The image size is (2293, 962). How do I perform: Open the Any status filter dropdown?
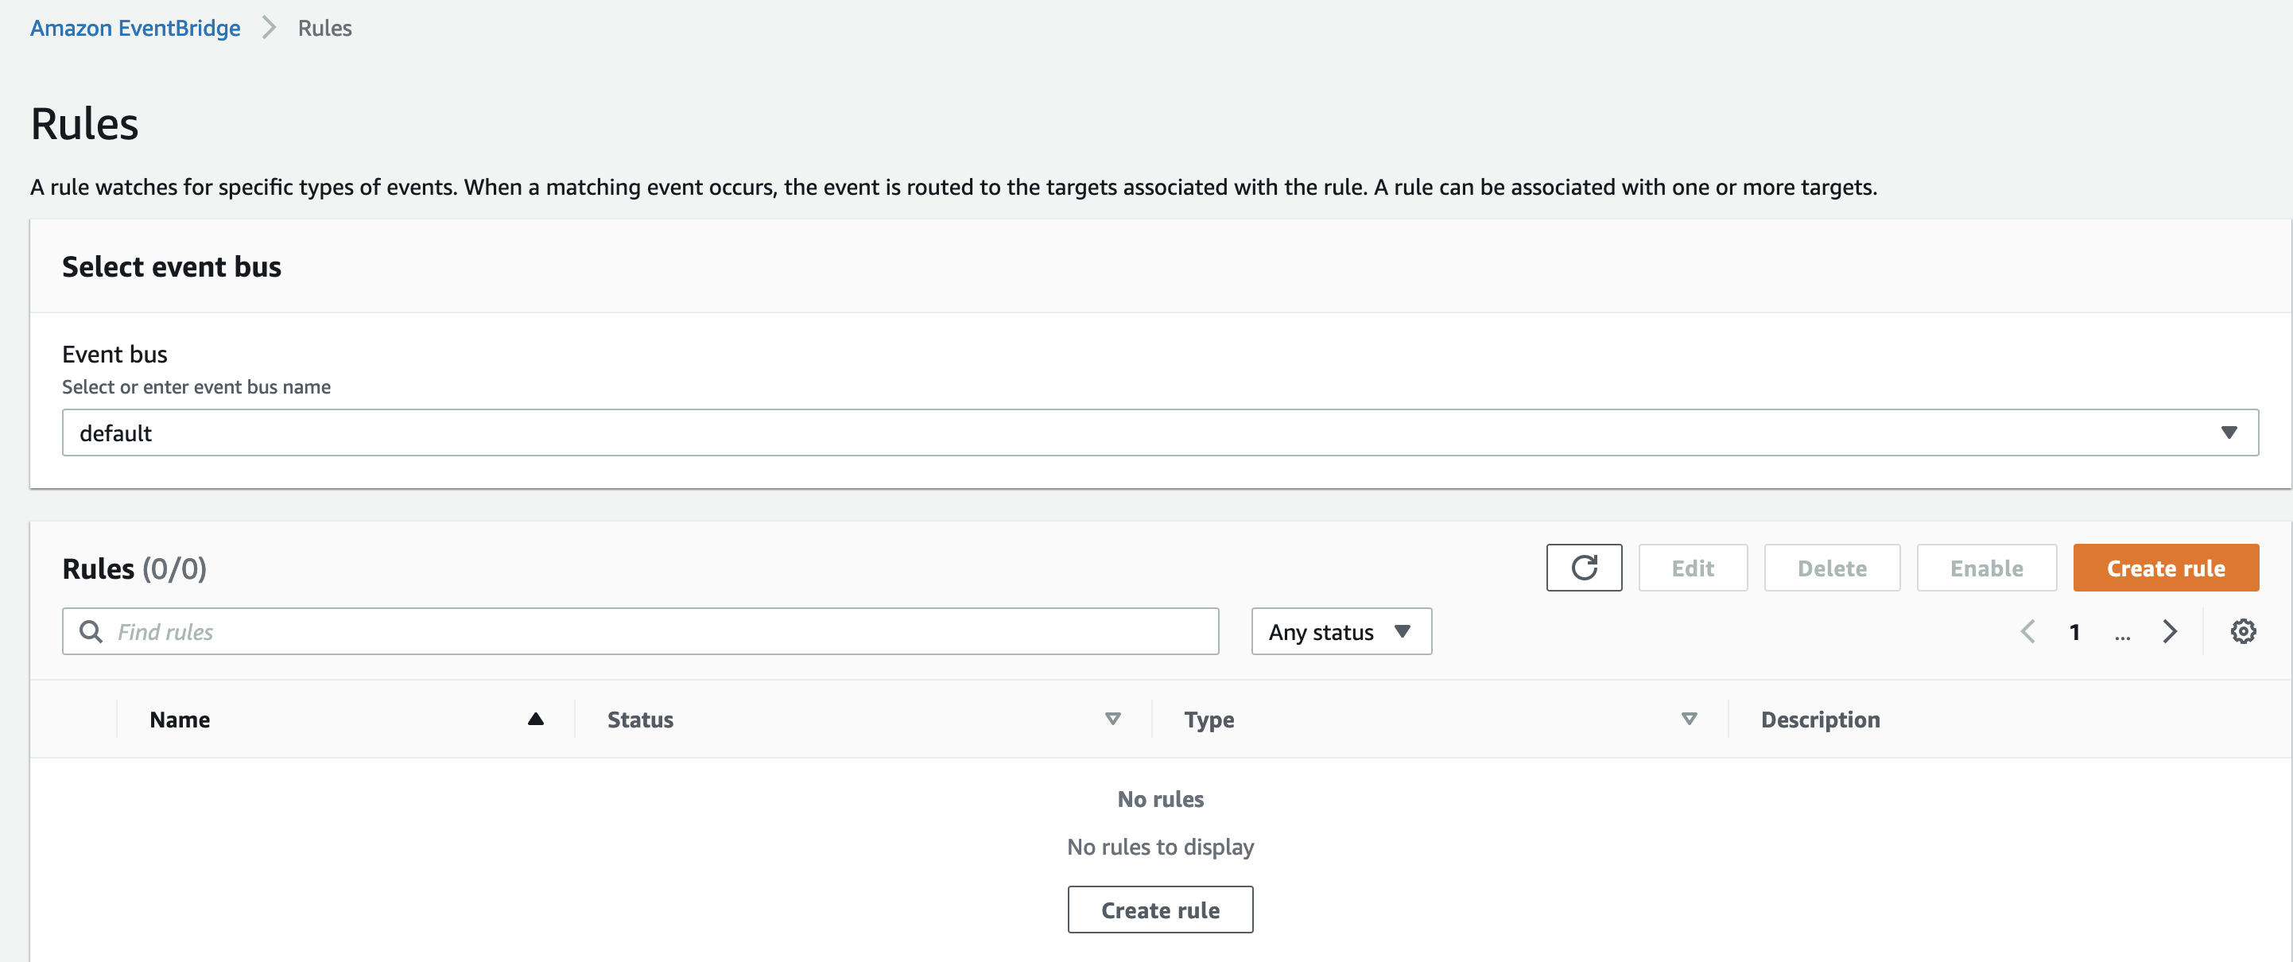pyautogui.click(x=1340, y=632)
